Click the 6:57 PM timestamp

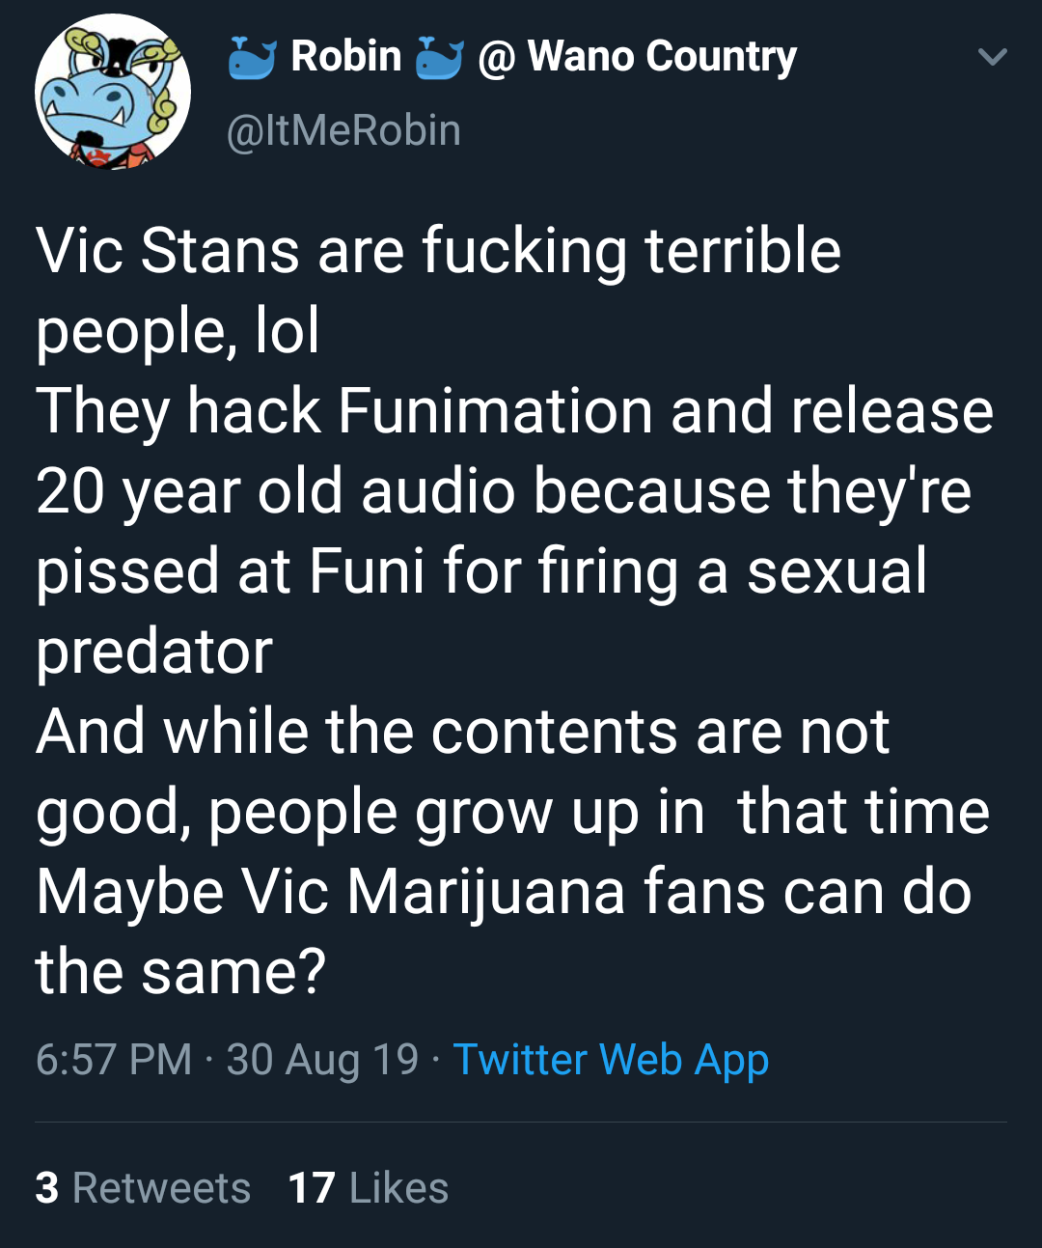pos(114,1060)
